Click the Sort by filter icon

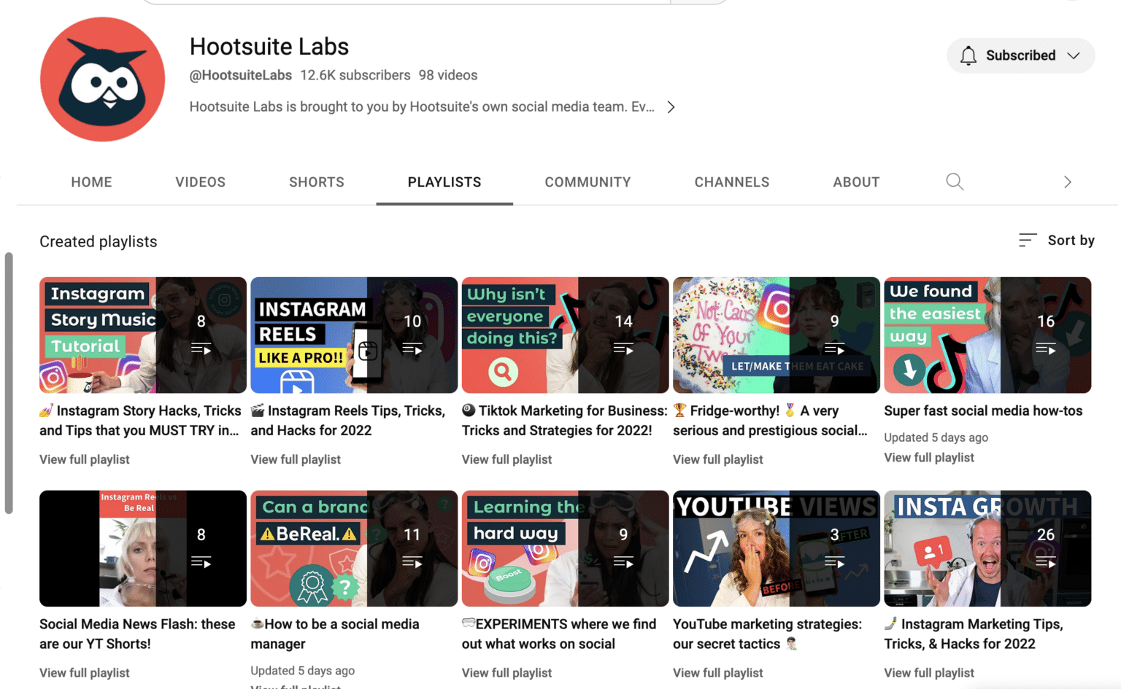[1028, 240]
